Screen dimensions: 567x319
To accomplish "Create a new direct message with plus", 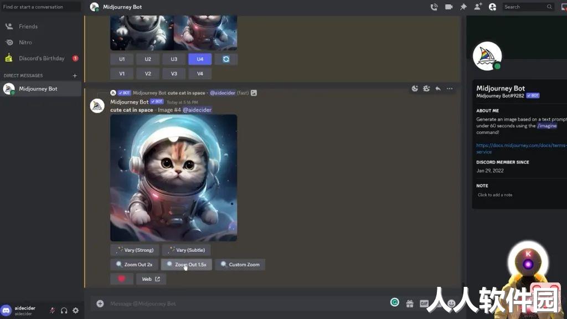I will click(75, 75).
